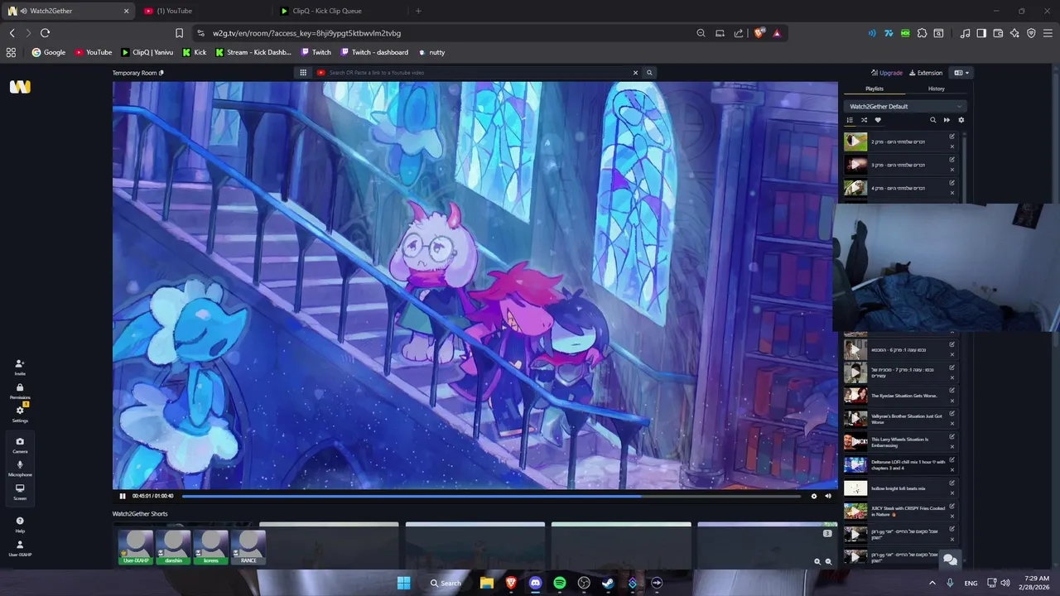This screenshot has width=1060, height=596.
Task: Open Spotify from taskbar
Action: (560, 583)
